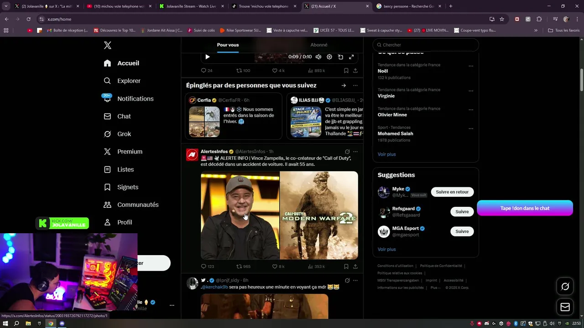This screenshot has width=584, height=328.
Task: Repost the post with 100 reposts
Action: coord(243,71)
